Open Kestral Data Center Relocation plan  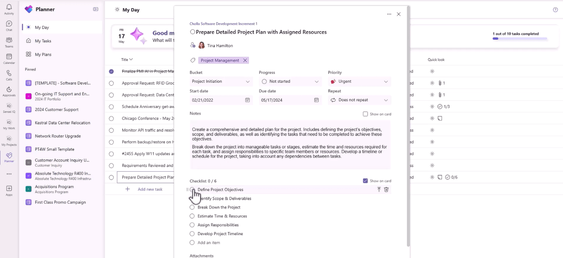[62, 123]
